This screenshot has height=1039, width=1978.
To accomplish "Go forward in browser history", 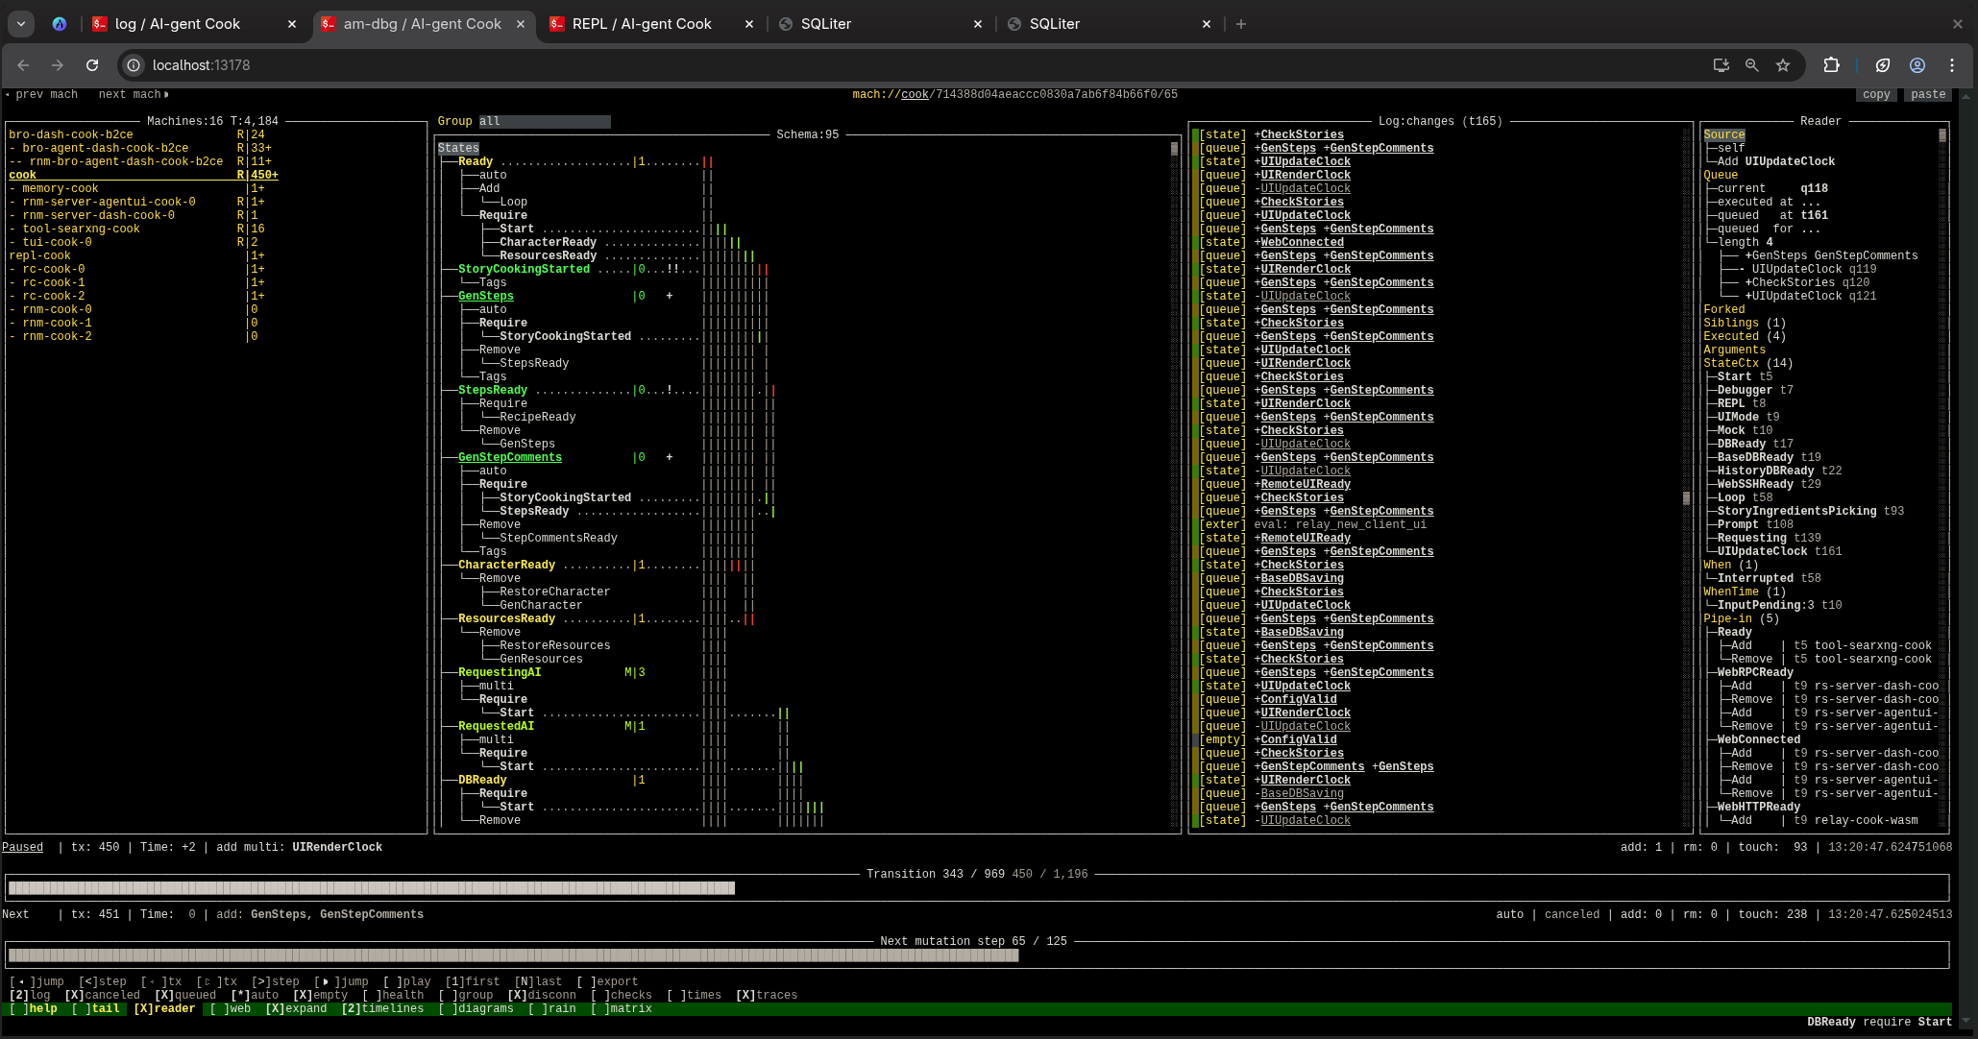I will tap(58, 65).
